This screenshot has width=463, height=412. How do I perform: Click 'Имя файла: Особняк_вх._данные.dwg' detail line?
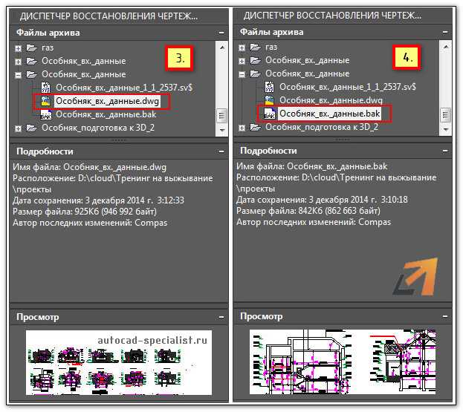point(89,168)
